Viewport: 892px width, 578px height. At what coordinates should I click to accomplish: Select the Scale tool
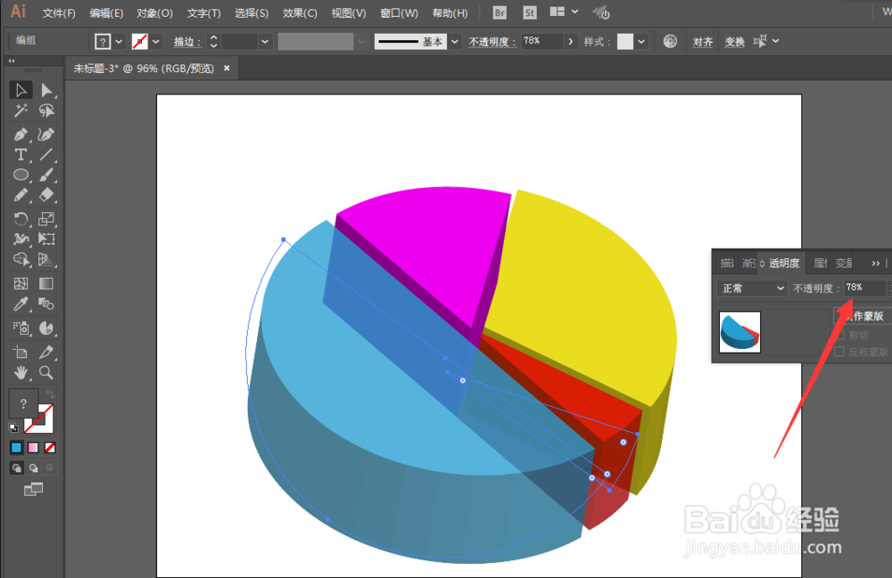pos(46,218)
